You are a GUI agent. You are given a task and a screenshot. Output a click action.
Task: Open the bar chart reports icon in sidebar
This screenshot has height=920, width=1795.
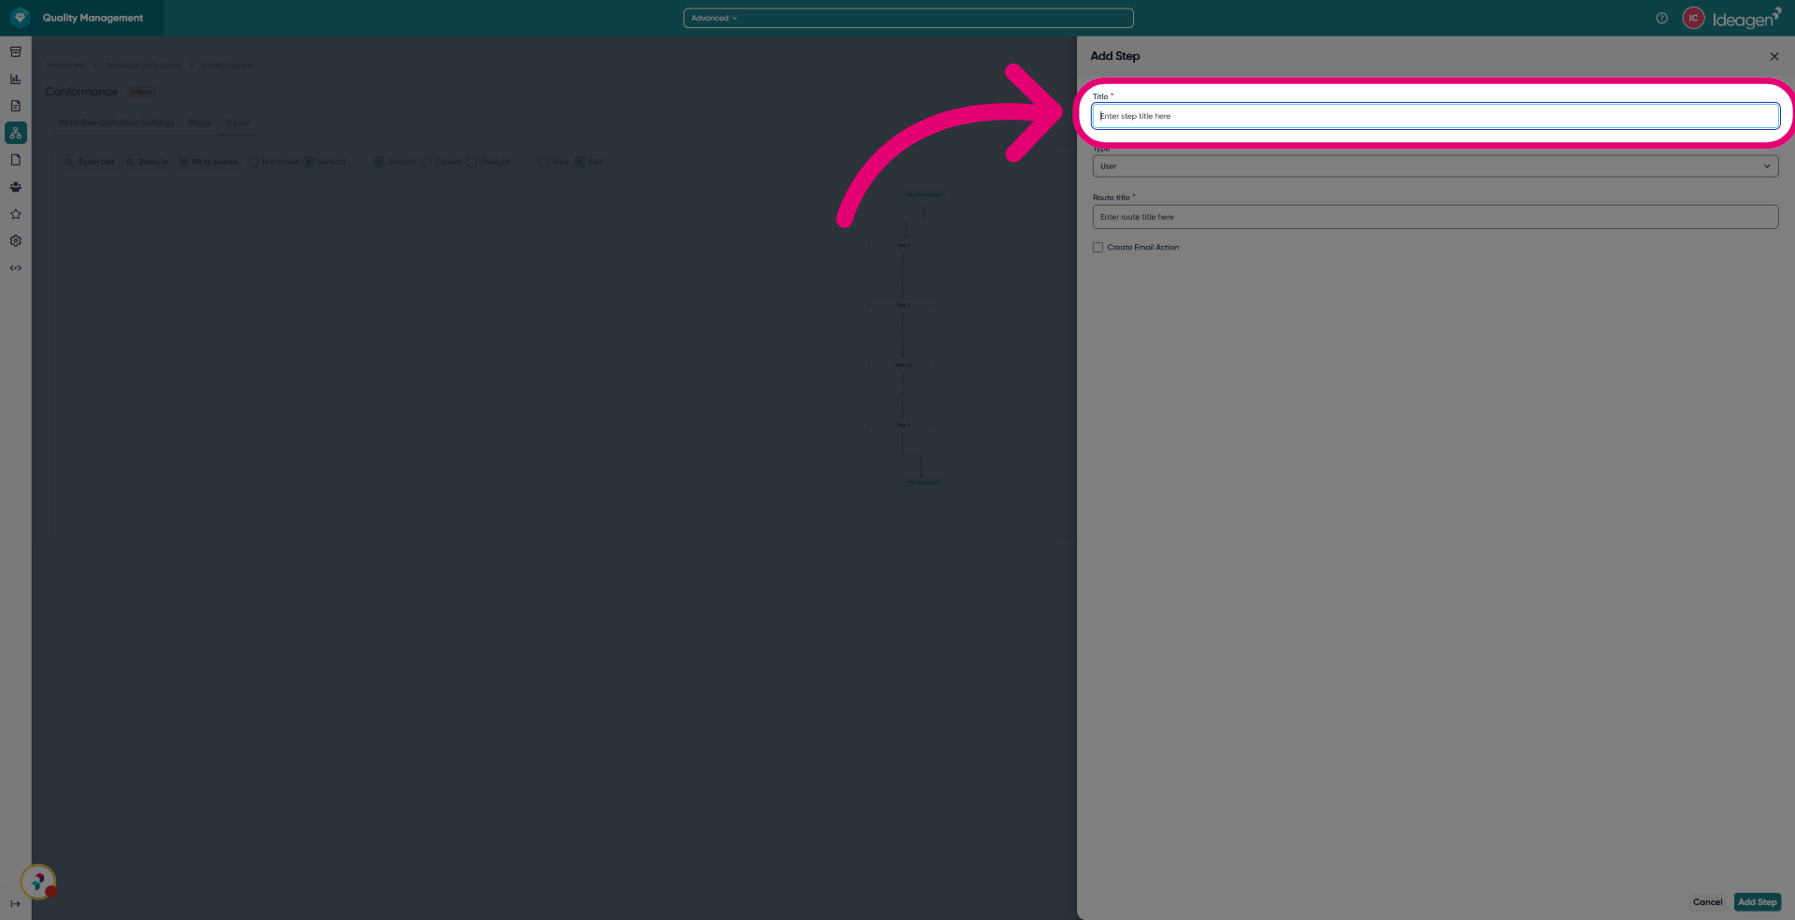16,79
